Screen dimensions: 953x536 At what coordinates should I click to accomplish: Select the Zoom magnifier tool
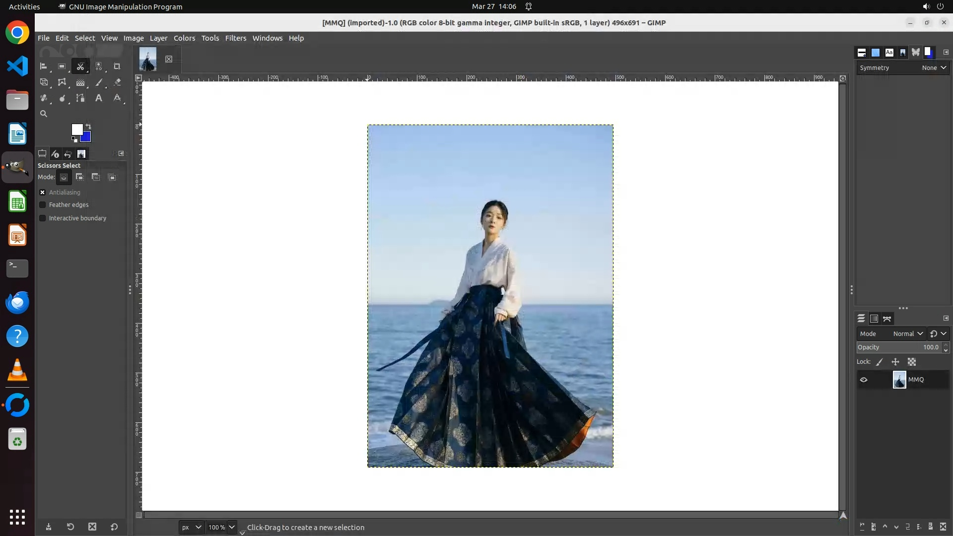(44, 114)
